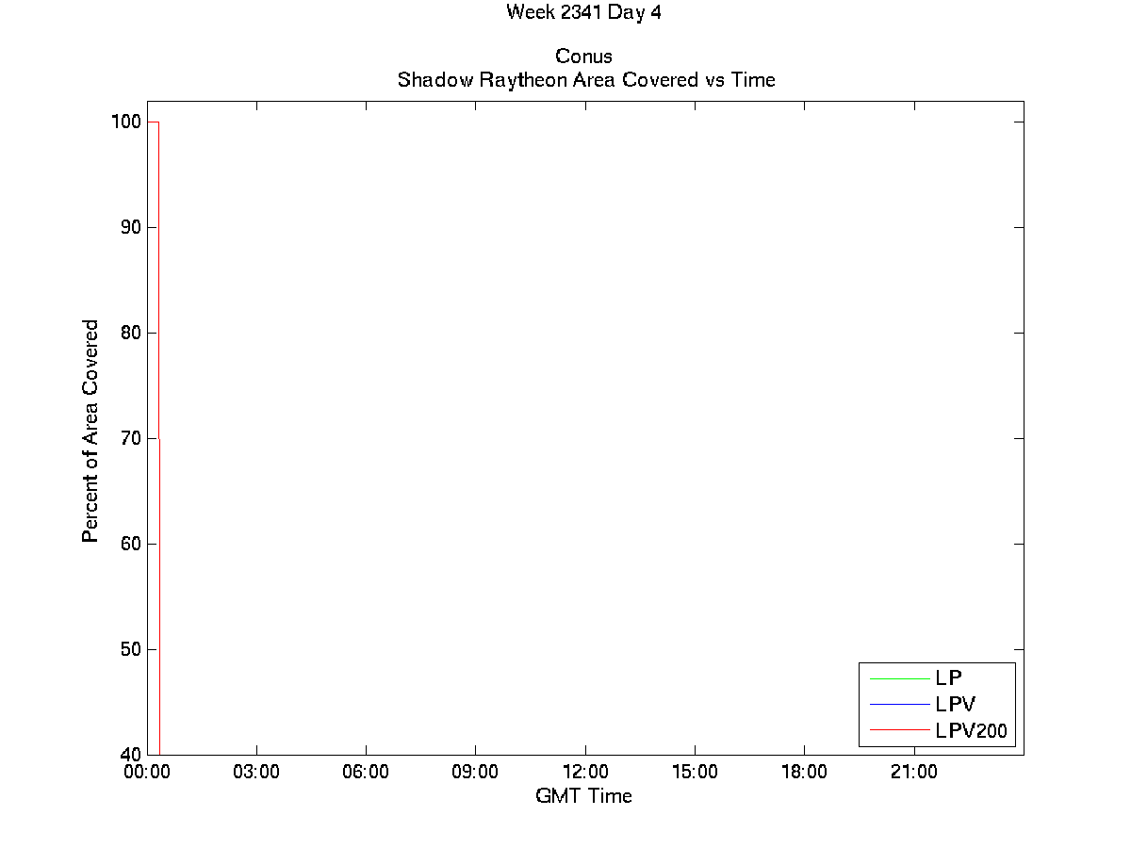Image resolution: width=1131 pixels, height=848 pixels.
Task: Click the 'GMT Time' x-axis label
Action: pyautogui.click(x=583, y=796)
